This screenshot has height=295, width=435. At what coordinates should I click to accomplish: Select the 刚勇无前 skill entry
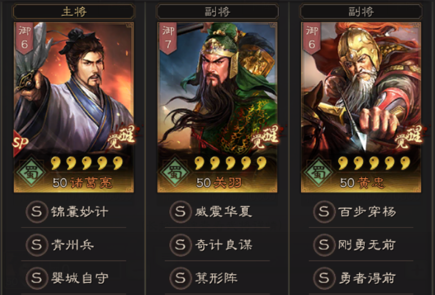361,245
